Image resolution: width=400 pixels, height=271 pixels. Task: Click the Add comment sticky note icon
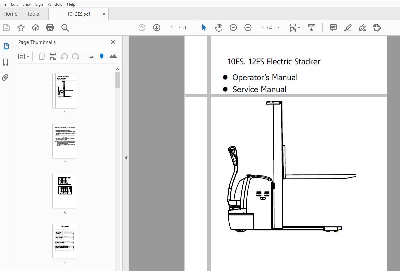click(333, 28)
